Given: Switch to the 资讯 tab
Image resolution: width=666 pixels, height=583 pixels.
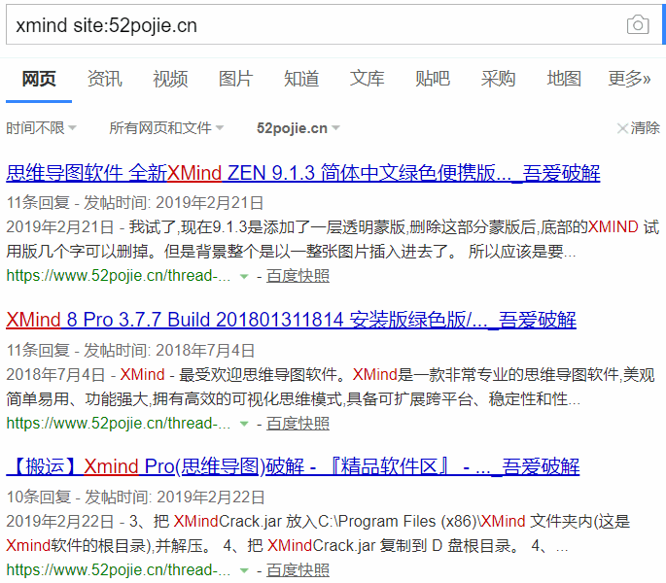Looking at the screenshot, I should (x=105, y=79).
